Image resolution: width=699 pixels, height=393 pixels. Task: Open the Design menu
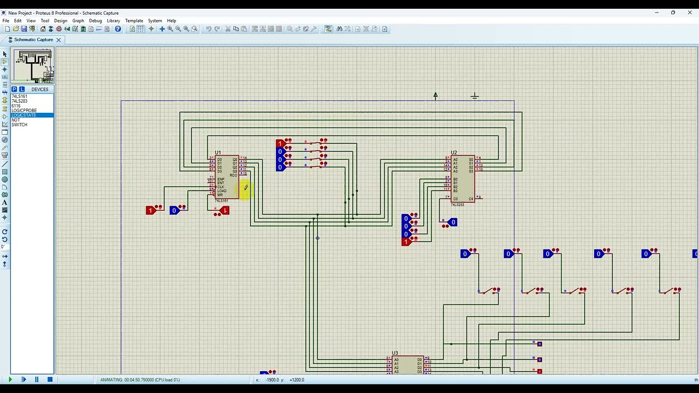coord(61,21)
